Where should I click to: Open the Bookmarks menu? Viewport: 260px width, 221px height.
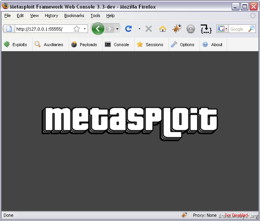(74, 16)
